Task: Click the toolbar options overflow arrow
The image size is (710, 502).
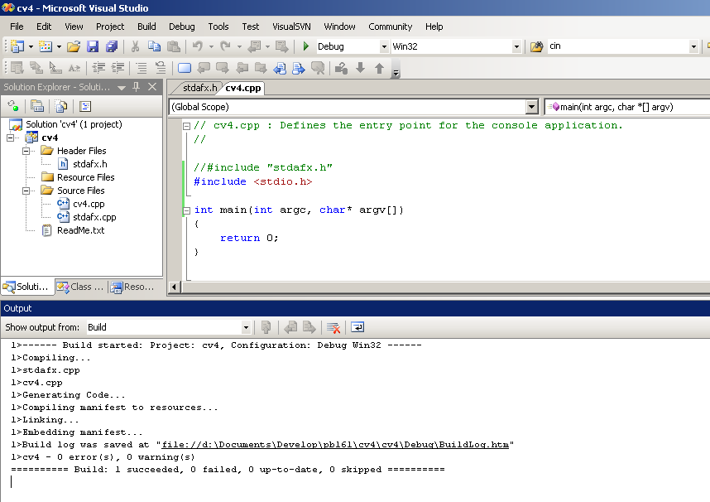Action: point(396,72)
